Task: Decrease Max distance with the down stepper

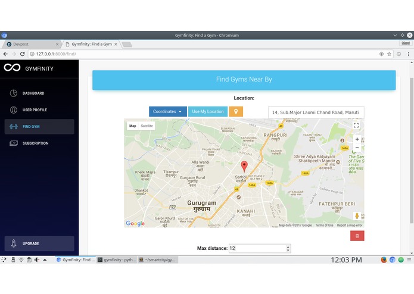Action: tap(288, 250)
